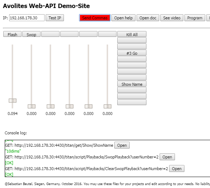Click the Program button
The width and height of the screenshot is (210, 188).
click(x=195, y=18)
